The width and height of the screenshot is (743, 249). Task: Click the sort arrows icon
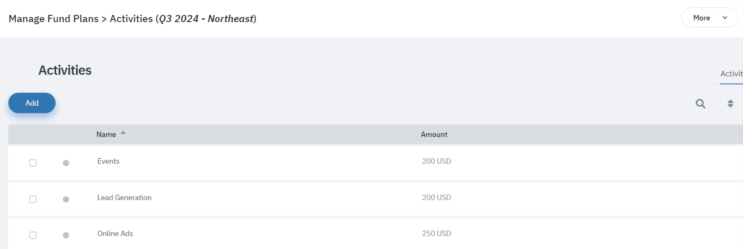[730, 104]
